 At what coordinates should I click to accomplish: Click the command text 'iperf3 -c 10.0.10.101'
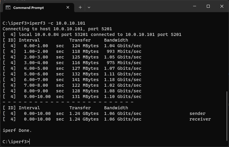(57, 23)
